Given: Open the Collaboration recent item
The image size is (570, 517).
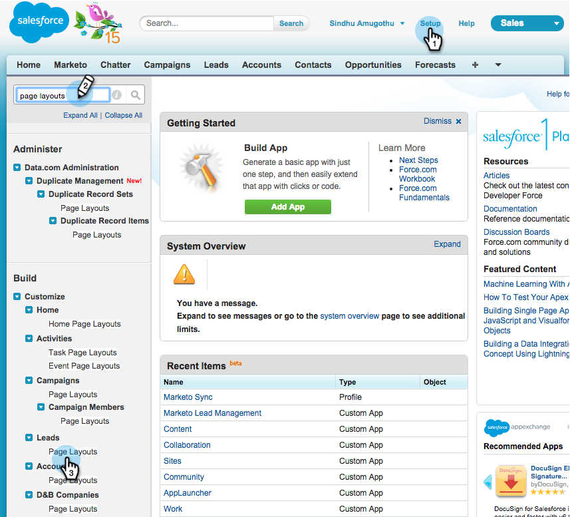Looking at the screenshot, I should click(x=187, y=445).
